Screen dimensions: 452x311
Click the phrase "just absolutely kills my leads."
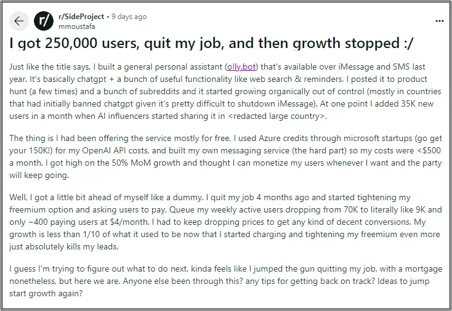point(63,247)
